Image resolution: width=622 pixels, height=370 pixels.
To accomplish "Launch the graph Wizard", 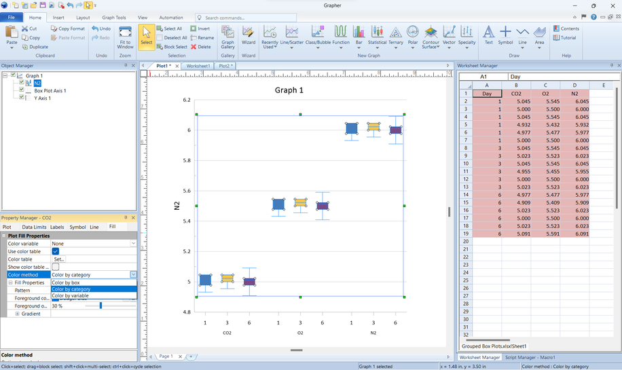I will 249,36.
